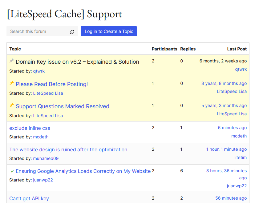Visit mcdeth profile in Started by line

tap(41, 137)
